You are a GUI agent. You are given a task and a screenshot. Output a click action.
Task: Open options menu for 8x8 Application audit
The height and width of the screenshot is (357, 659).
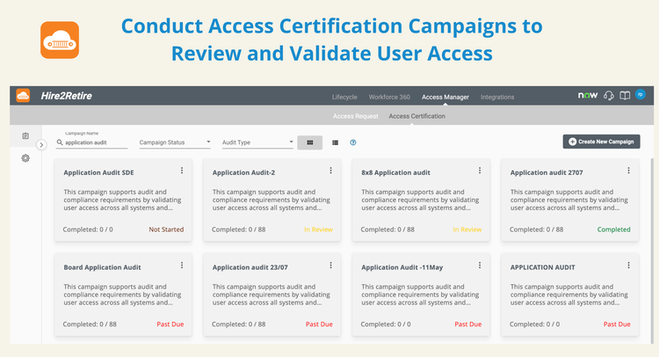click(480, 171)
